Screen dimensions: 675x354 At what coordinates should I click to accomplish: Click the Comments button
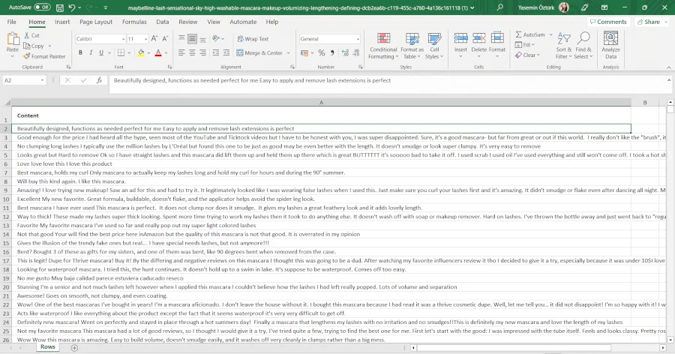click(608, 22)
